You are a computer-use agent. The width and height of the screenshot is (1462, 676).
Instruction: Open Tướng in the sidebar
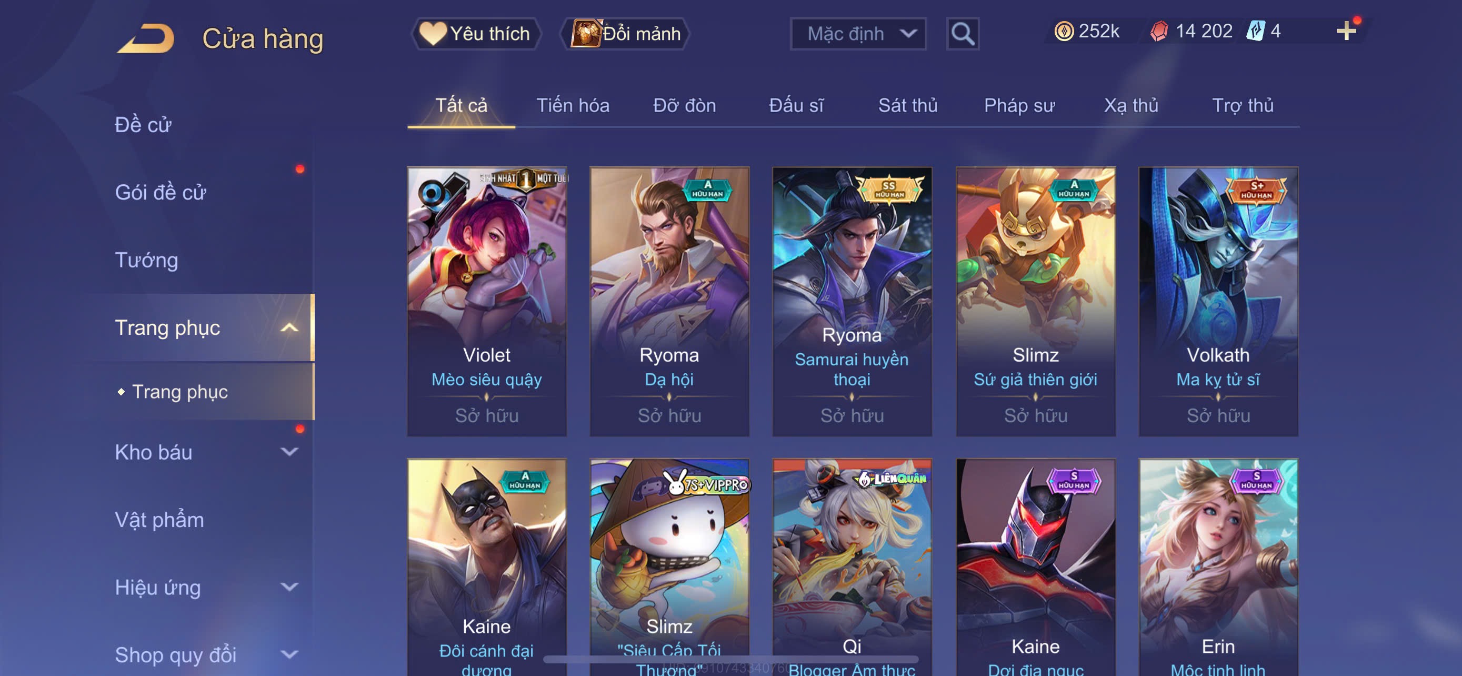[146, 260]
